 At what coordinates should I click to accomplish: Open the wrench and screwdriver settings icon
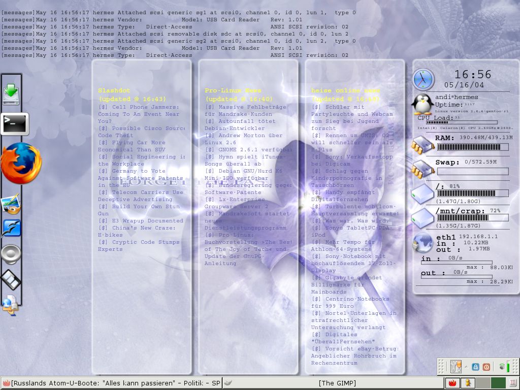[x=456, y=367]
